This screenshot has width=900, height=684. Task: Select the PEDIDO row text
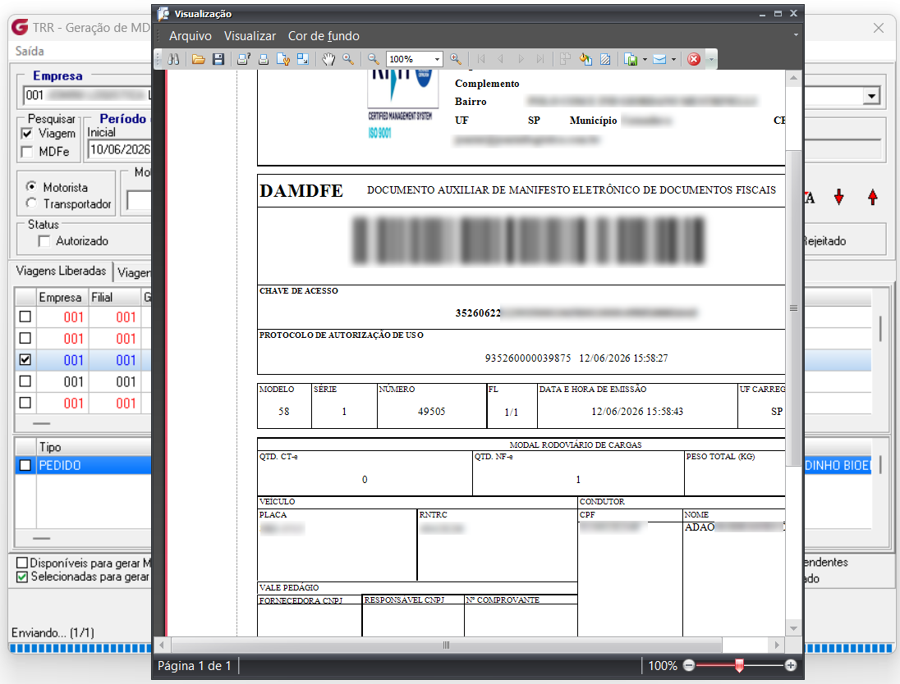pos(60,466)
